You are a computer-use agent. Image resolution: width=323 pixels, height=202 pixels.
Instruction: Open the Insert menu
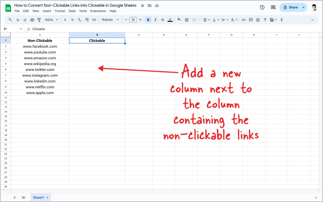(x=47, y=11)
